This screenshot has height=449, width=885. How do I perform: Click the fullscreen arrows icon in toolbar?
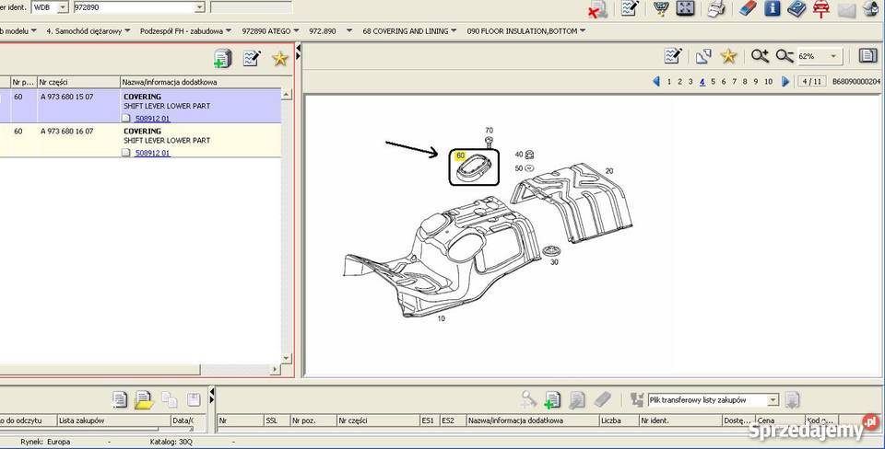(685, 8)
